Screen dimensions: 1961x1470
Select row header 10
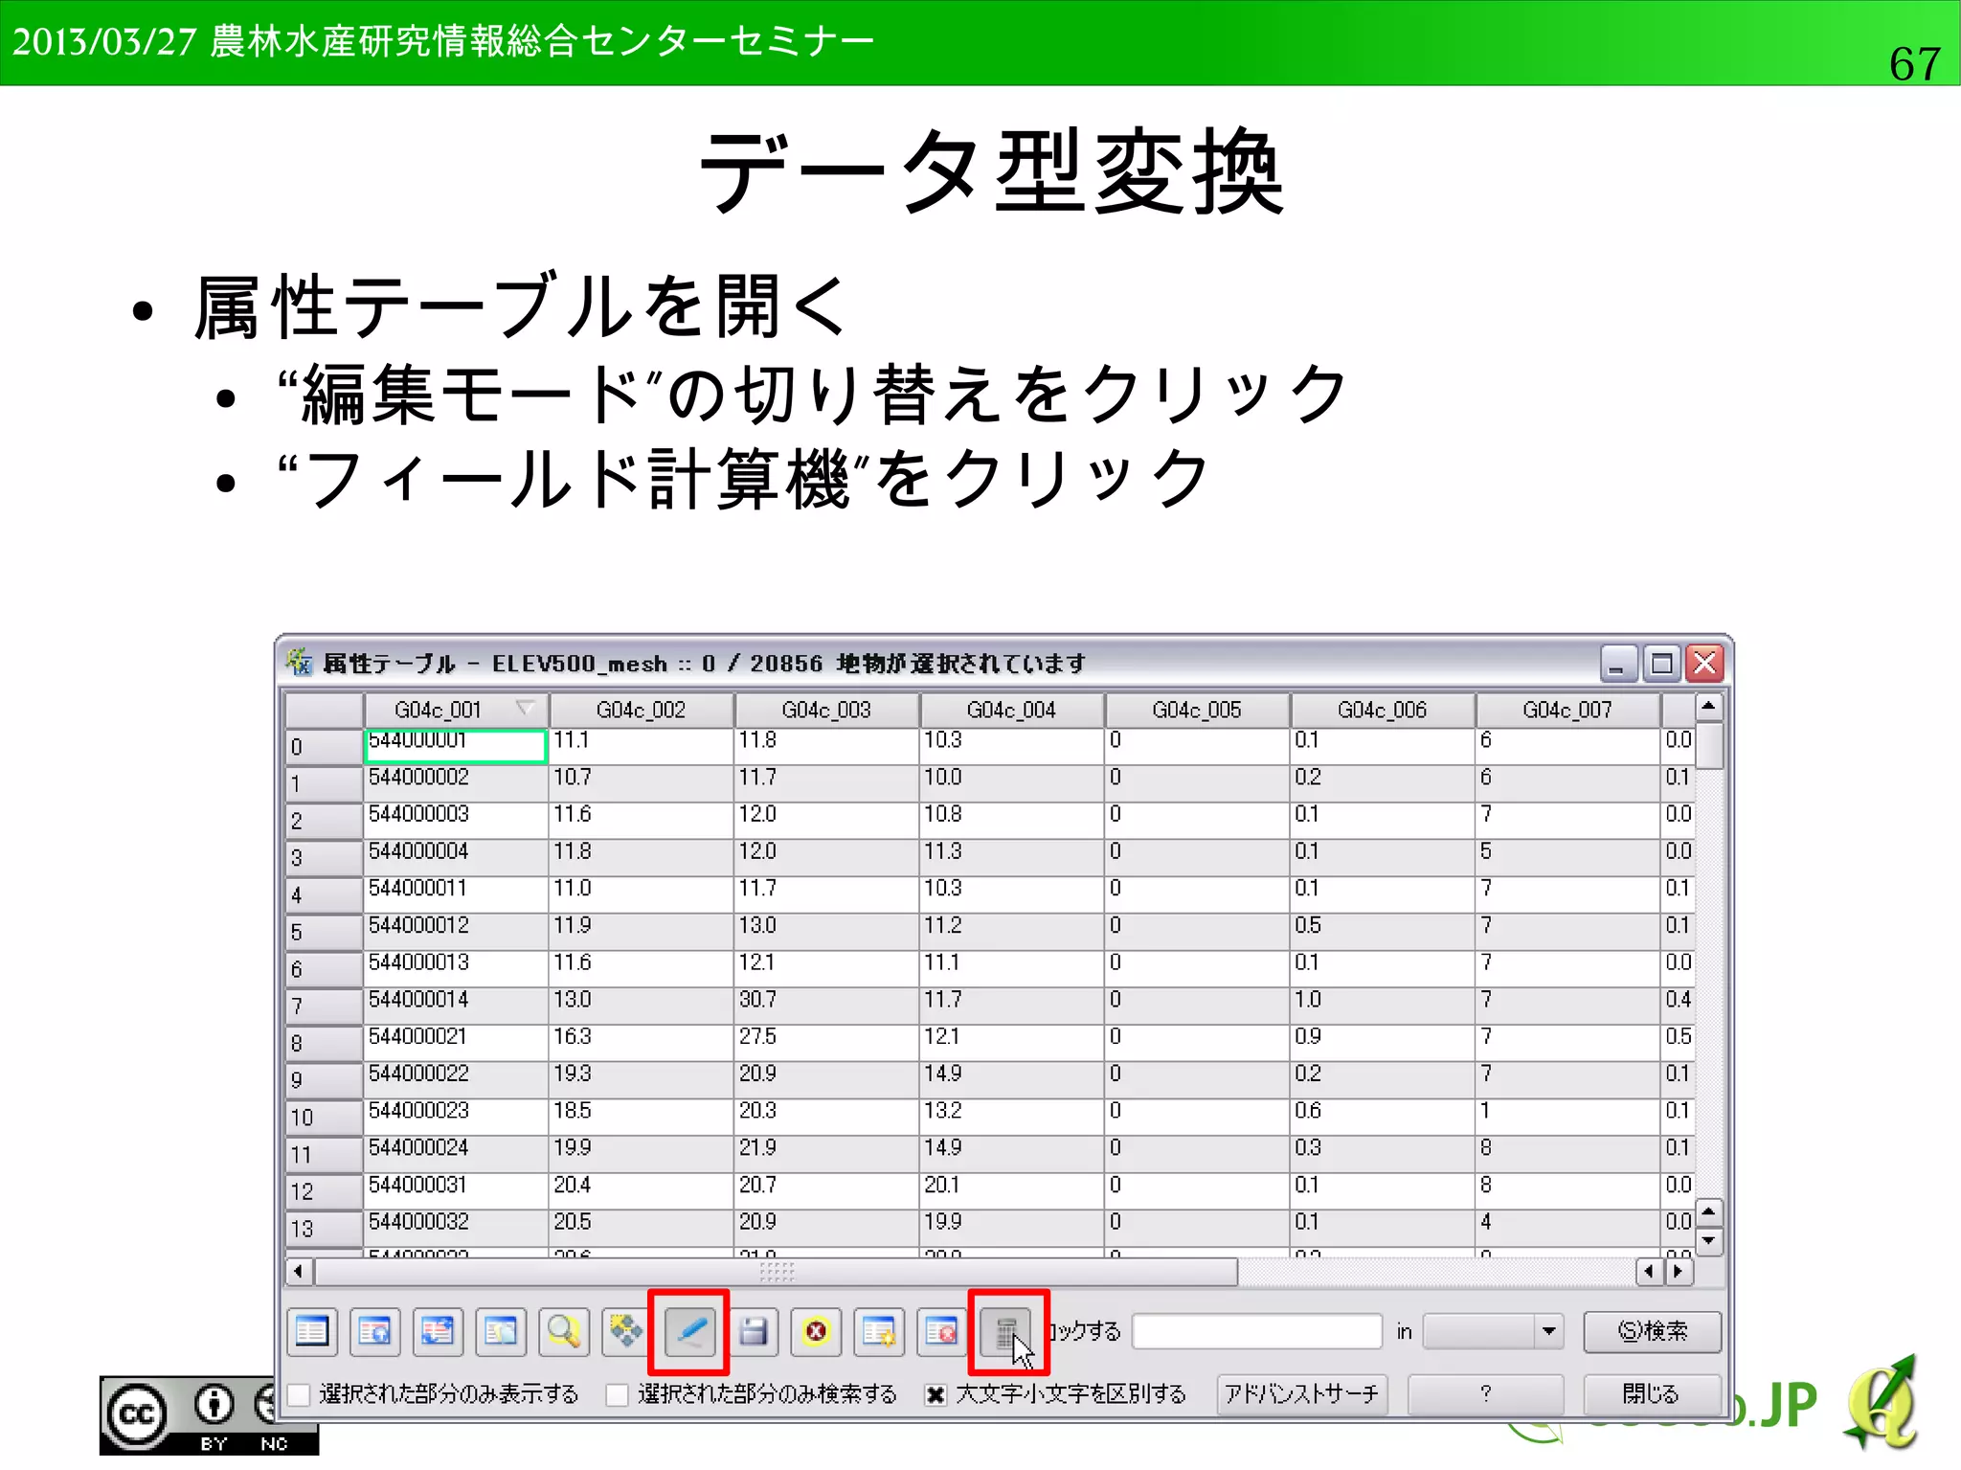(324, 1118)
